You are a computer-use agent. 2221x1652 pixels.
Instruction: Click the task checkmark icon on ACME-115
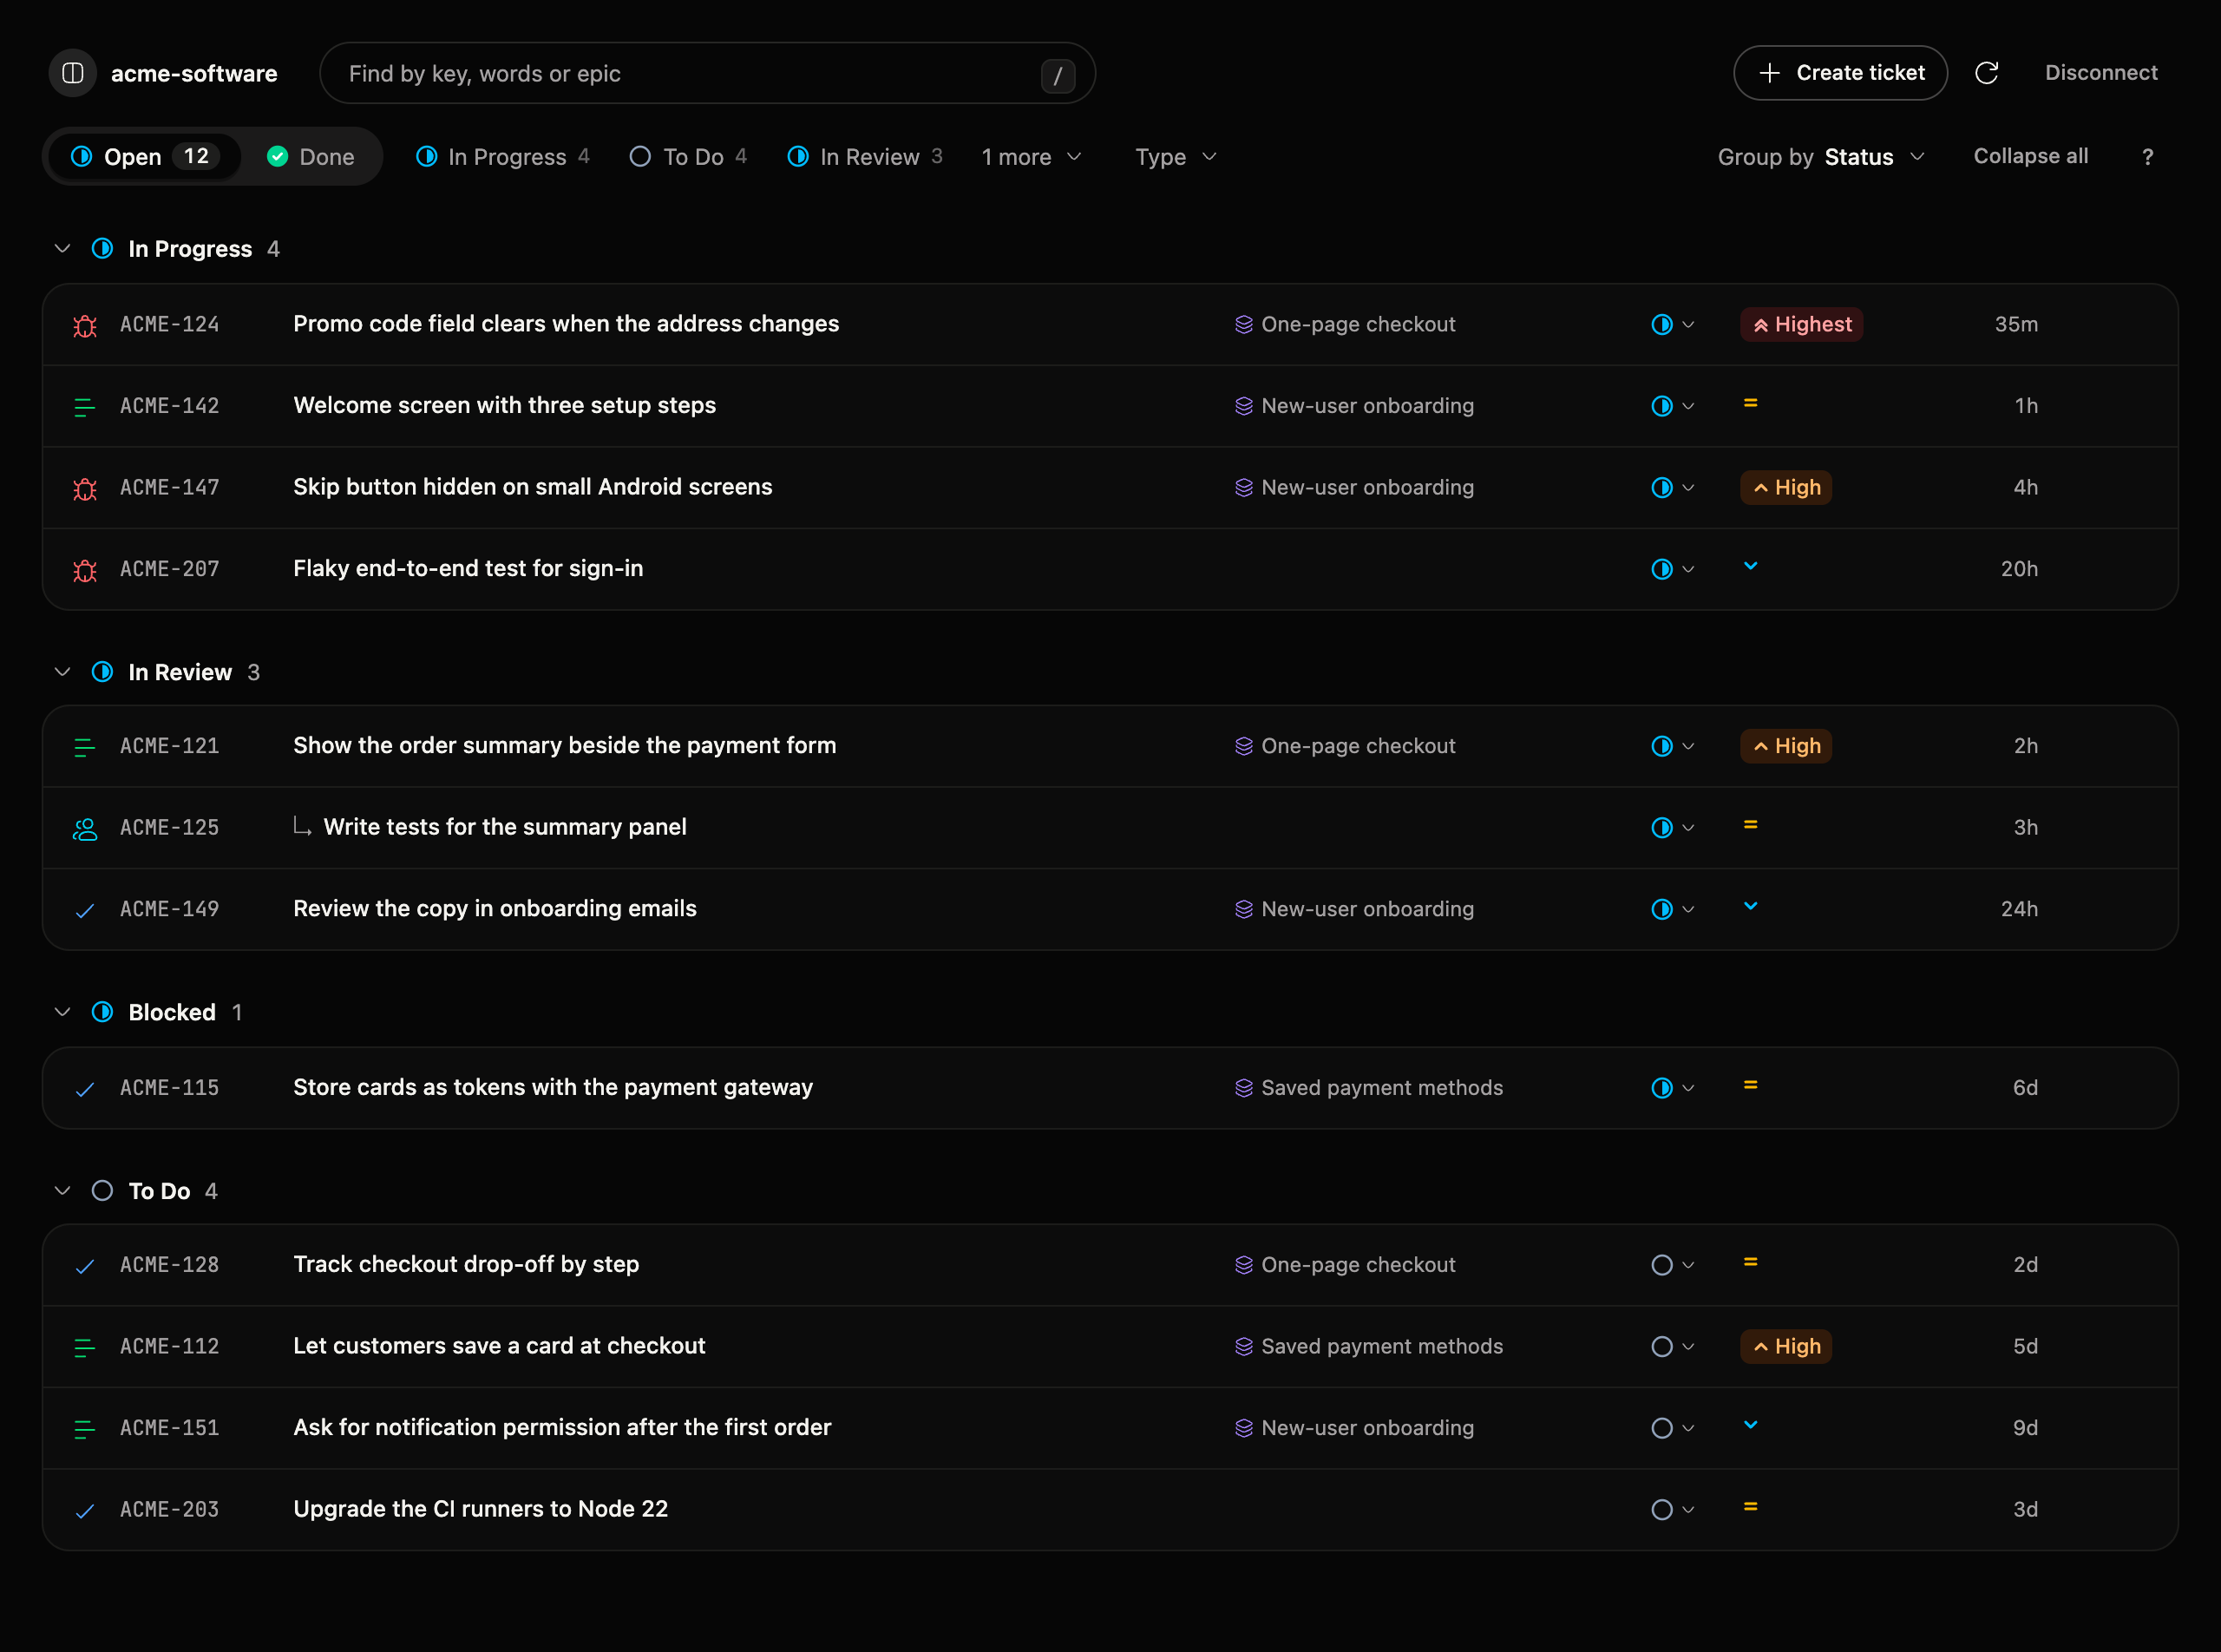pyautogui.click(x=85, y=1088)
